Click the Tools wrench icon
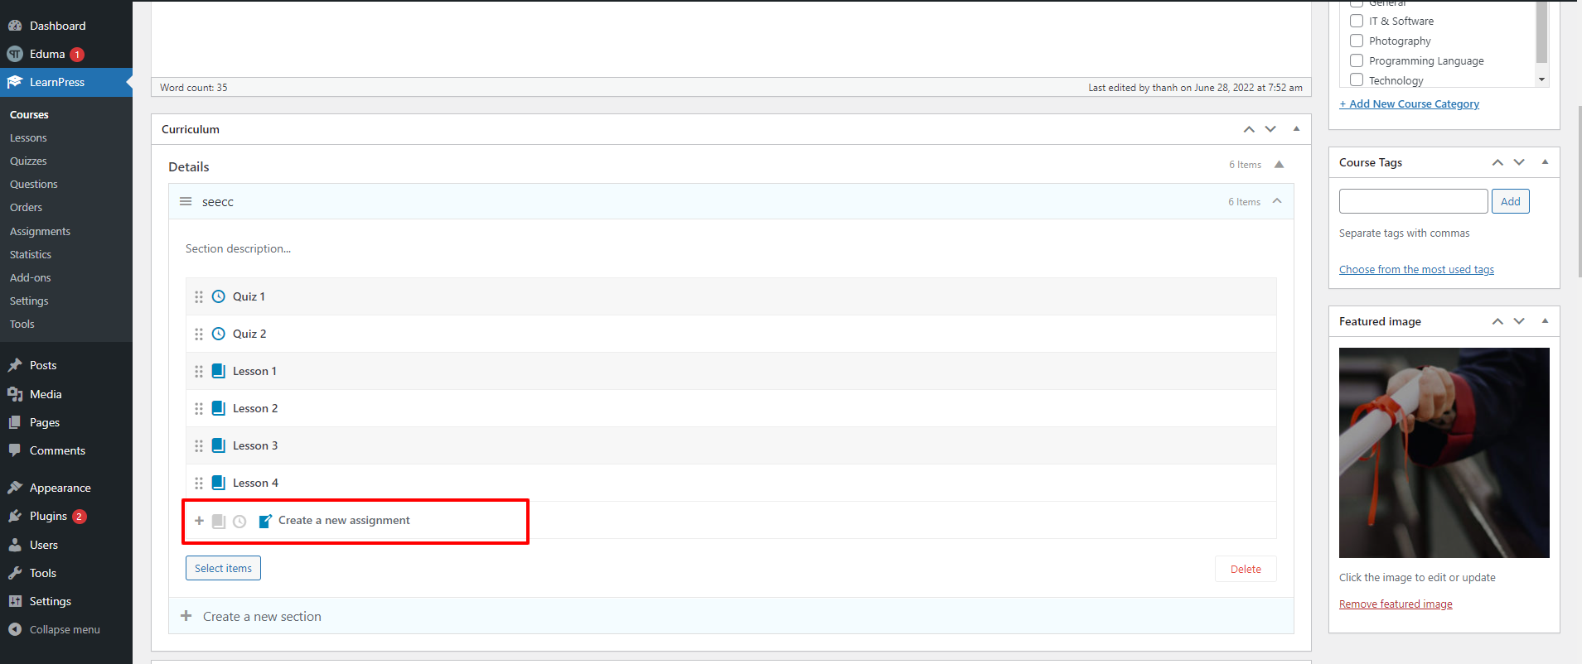This screenshot has width=1582, height=664. pyautogui.click(x=15, y=573)
